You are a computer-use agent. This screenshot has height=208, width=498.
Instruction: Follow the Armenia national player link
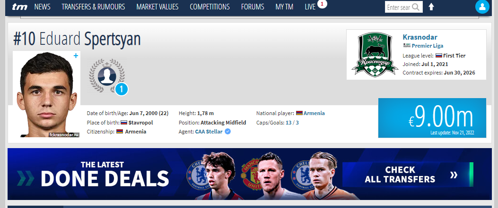314,113
